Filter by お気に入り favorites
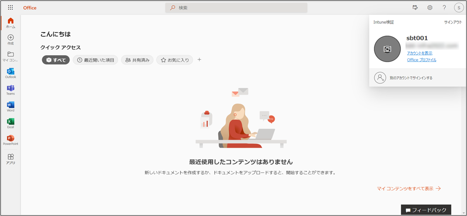Viewport: 467px width, 216px height. tap(174, 60)
